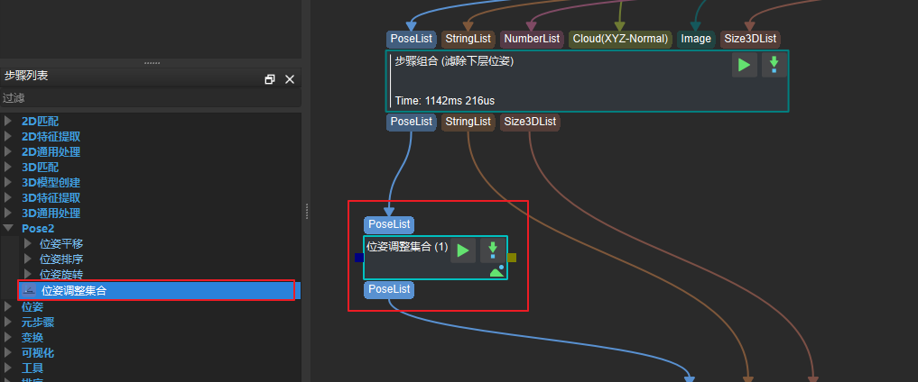Expand the 3D模型创建 category
This screenshot has height=382, width=918.
coord(9,182)
